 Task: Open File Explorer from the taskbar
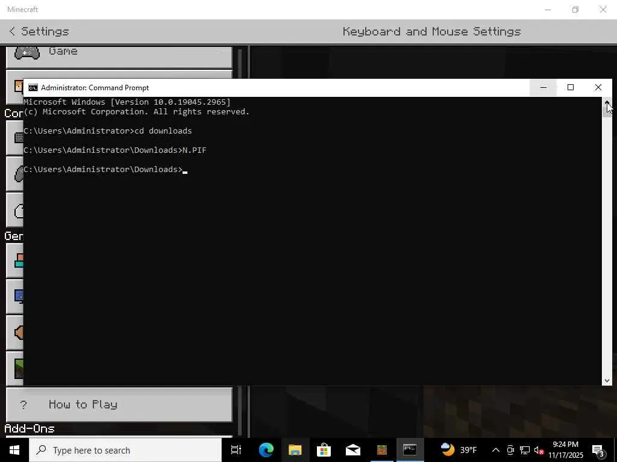click(295, 450)
